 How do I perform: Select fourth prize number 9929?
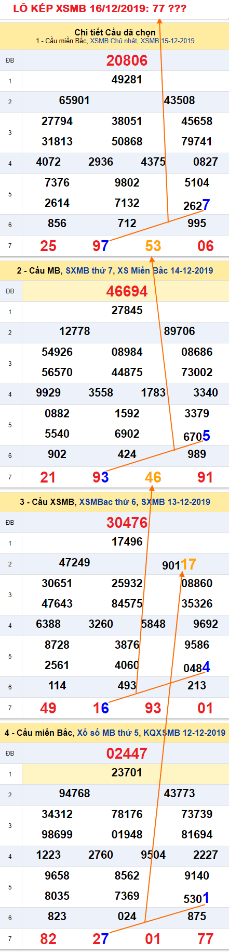(x=48, y=392)
